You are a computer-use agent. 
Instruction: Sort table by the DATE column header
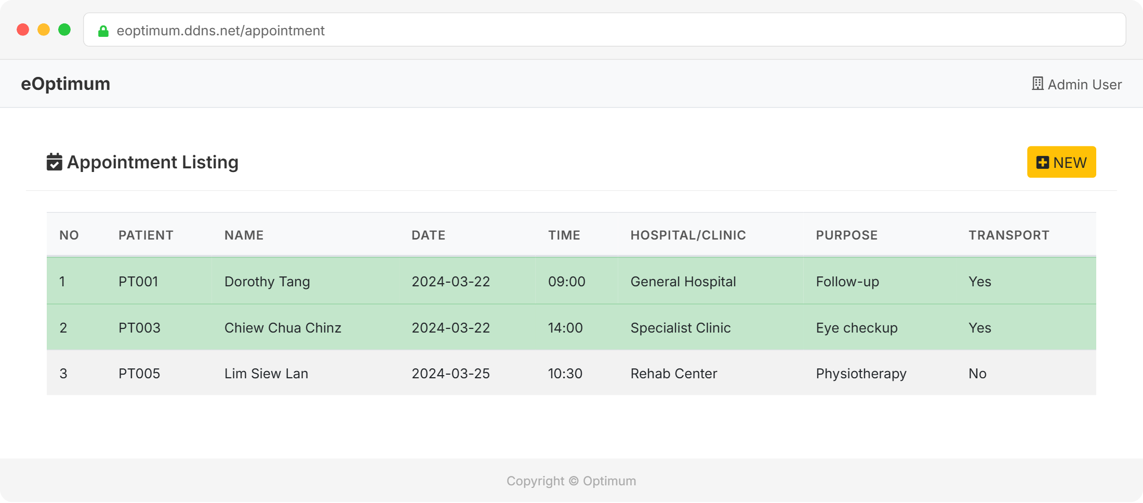click(428, 235)
